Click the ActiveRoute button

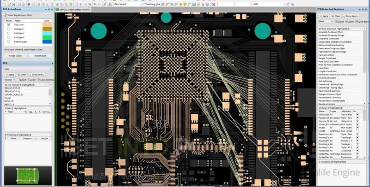pos(40,56)
